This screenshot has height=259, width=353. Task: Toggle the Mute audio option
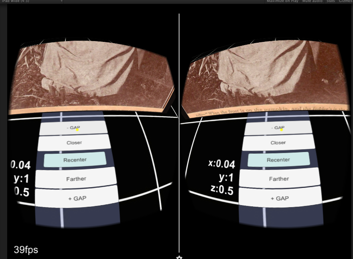312,1
